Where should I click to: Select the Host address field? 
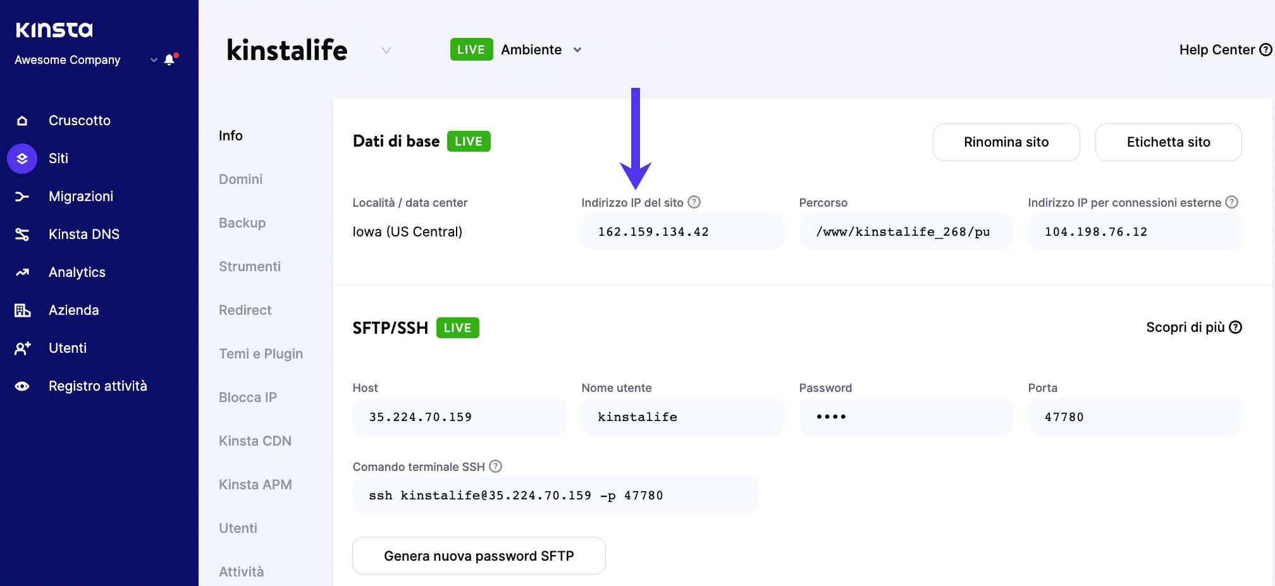459,416
